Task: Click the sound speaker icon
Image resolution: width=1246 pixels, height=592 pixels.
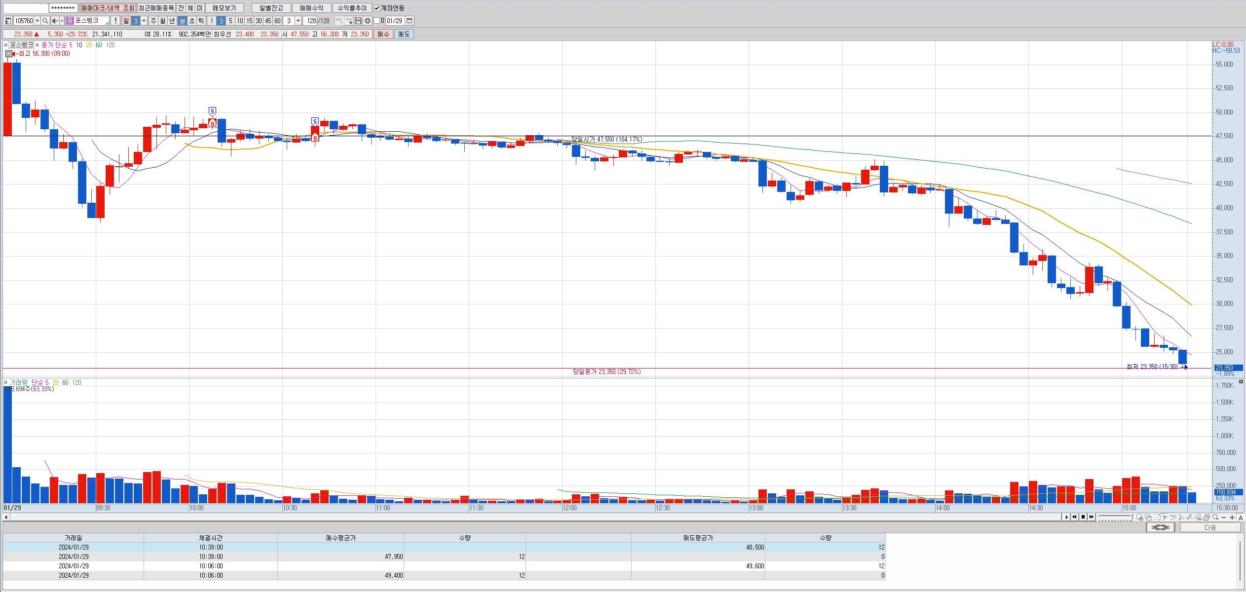Action: (x=55, y=21)
